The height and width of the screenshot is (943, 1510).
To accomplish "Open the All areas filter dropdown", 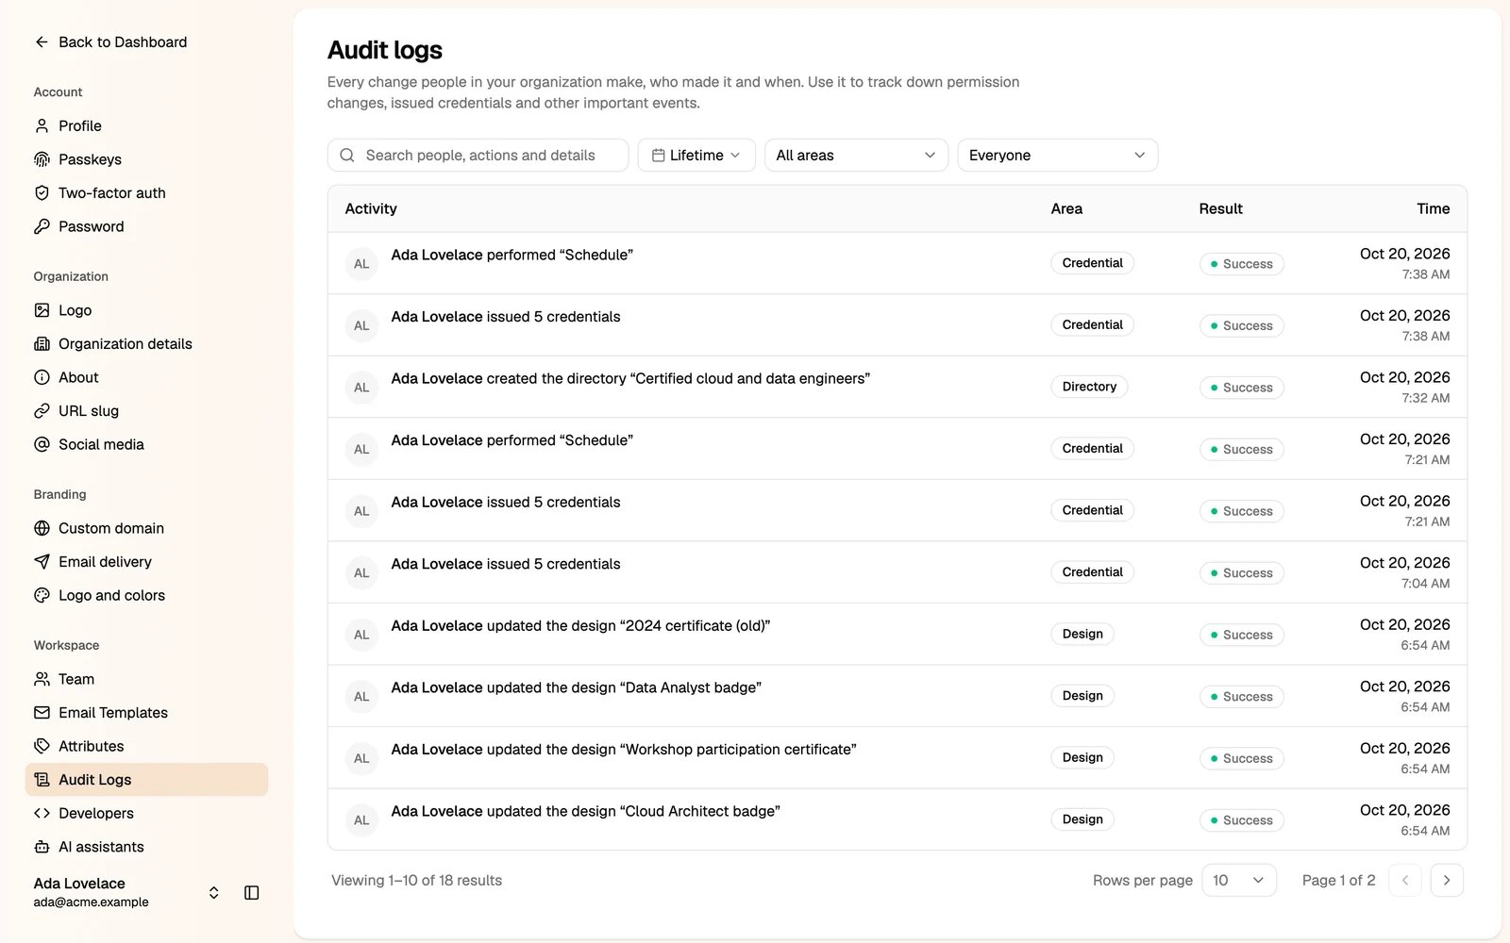I will tap(856, 156).
